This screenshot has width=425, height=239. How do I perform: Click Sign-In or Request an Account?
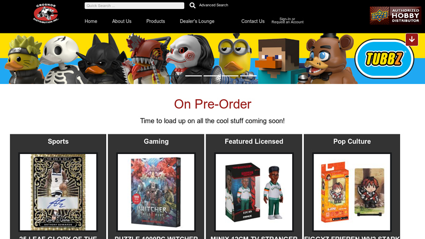pos(287,21)
